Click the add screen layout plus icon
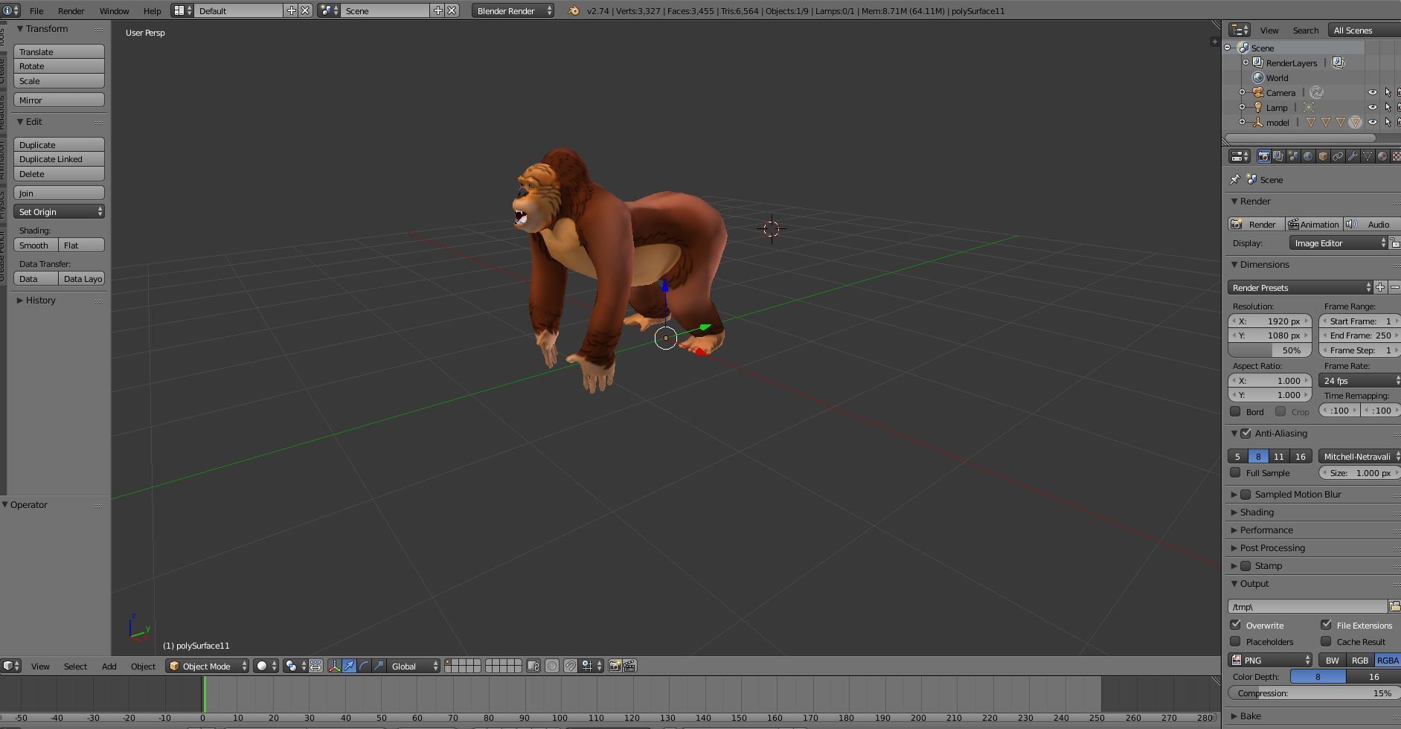Image resolution: width=1401 pixels, height=729 pixels. (x=292, y=10)
